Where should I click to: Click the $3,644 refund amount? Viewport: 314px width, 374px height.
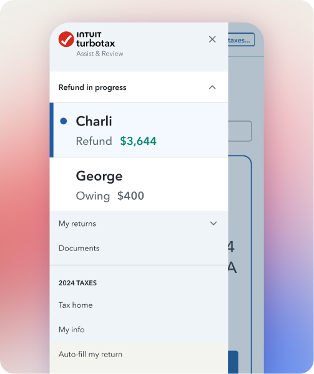[138, 141]
